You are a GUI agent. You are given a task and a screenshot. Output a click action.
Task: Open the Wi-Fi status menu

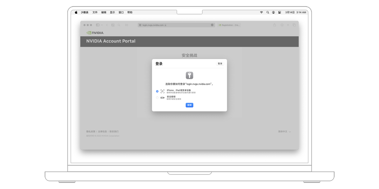pyautogui.click(x=261, y=12)
